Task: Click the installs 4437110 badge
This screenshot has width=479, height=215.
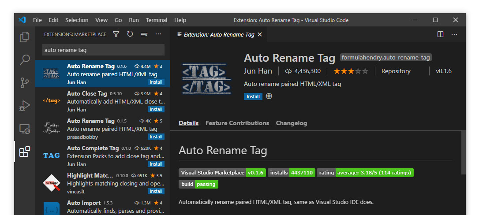Action: tap(292, 173)
